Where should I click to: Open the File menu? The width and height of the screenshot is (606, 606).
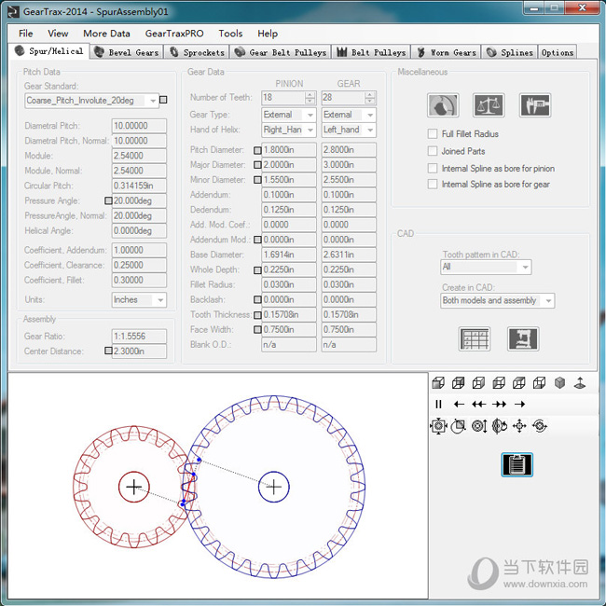[x=26, y=34]
